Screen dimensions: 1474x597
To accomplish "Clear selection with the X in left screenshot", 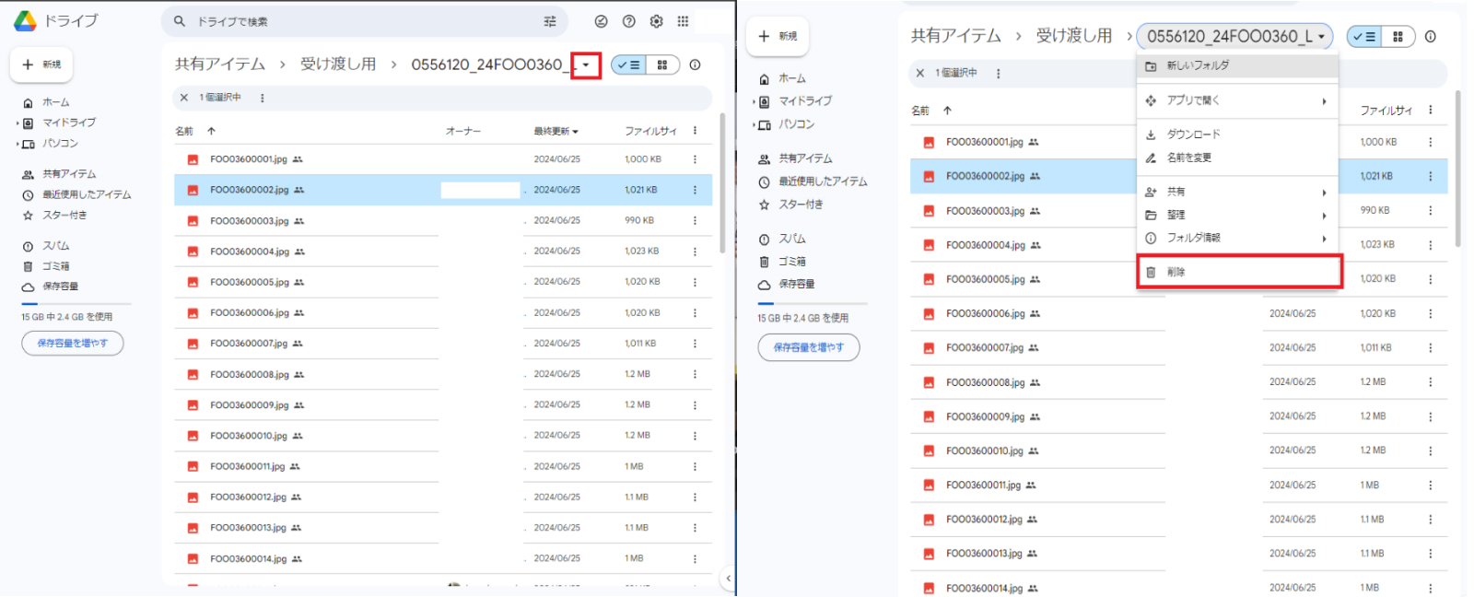I will (x=184, y=98).
